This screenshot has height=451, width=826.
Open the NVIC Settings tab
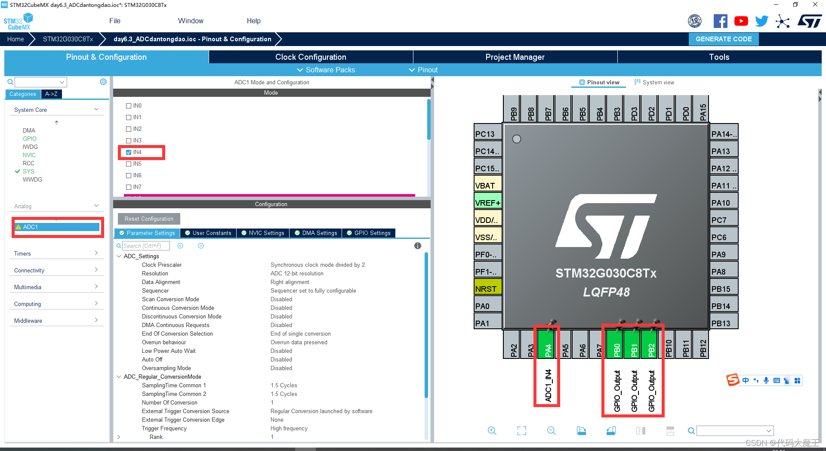tap(263, 233)
